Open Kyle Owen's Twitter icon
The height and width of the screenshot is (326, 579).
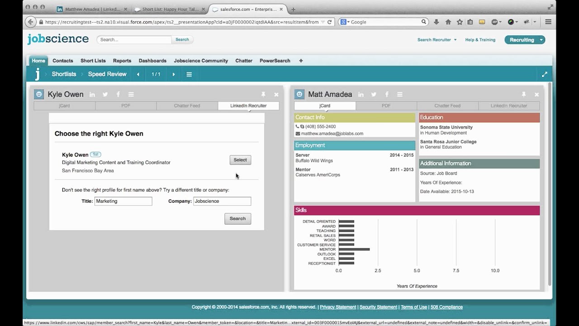tap(105, 94)
